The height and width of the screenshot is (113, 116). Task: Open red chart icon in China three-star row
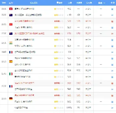point(112,21)
